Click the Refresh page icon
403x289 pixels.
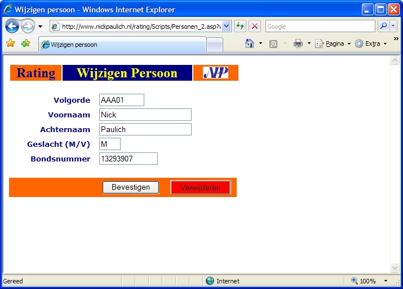(x=240, y=27)
